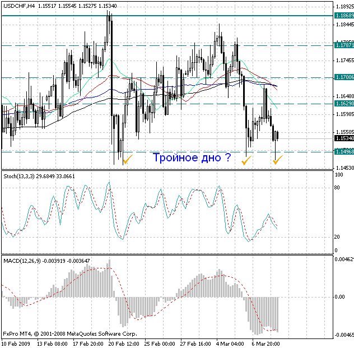Click the top MACD scale value 0.00462
The image size is (354, 348).
pyautogui.click(x=344, y=259)
